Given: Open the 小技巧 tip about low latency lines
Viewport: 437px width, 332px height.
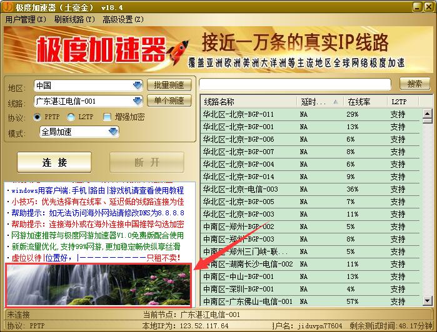Looking at the screenshot, I should pyautogui.click(x=98, y=202).
